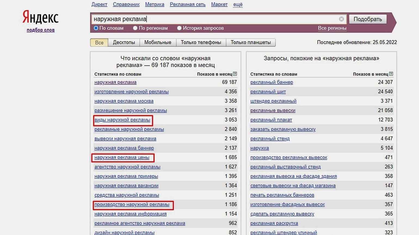Open similar query 'рекламная раскрутка'
The height and width of the screenshot is (235, 419).
274,223
